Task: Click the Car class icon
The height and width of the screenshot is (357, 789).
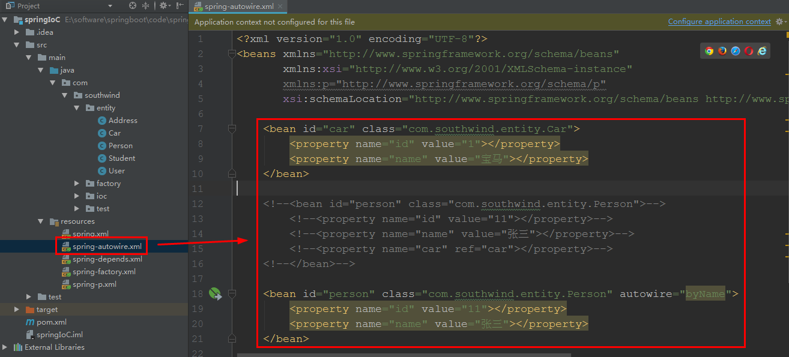Action: (101, 133)
